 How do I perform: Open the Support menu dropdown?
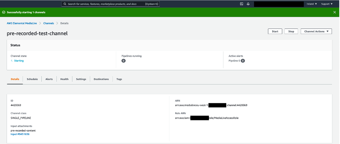[x=327, y=4]
